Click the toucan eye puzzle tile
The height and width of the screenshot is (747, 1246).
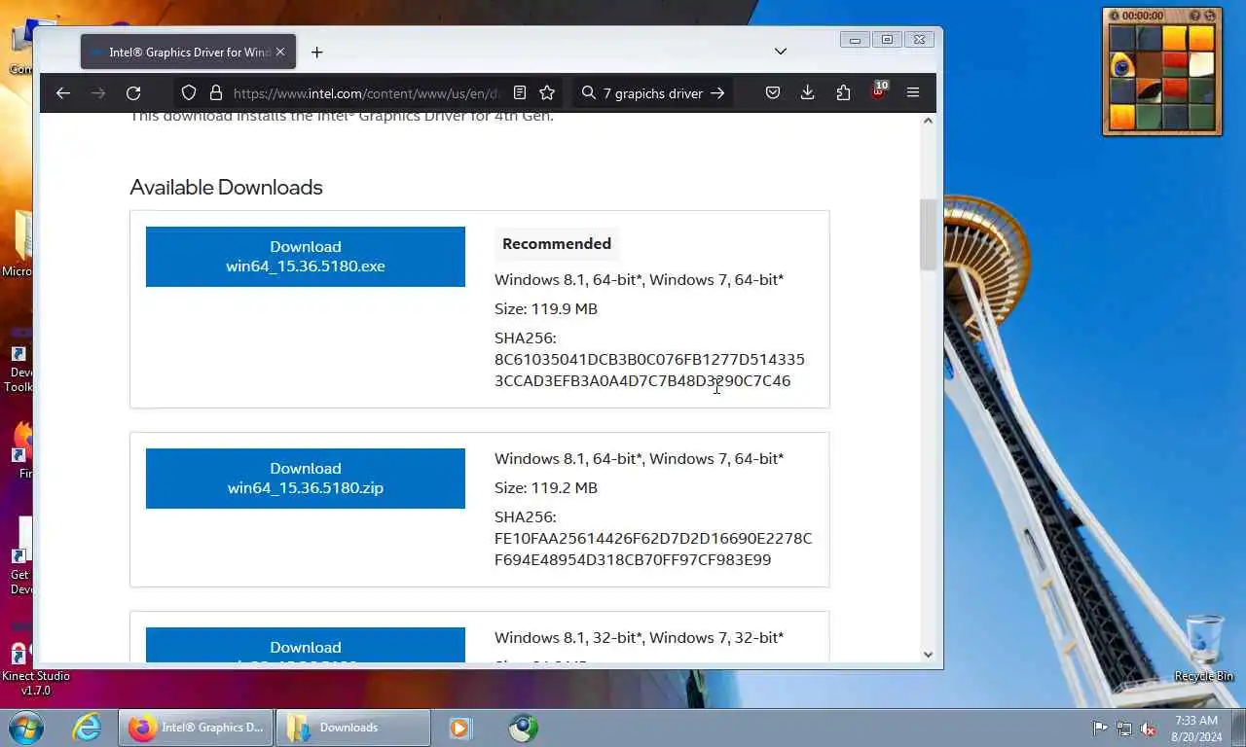coord(1122,65)
